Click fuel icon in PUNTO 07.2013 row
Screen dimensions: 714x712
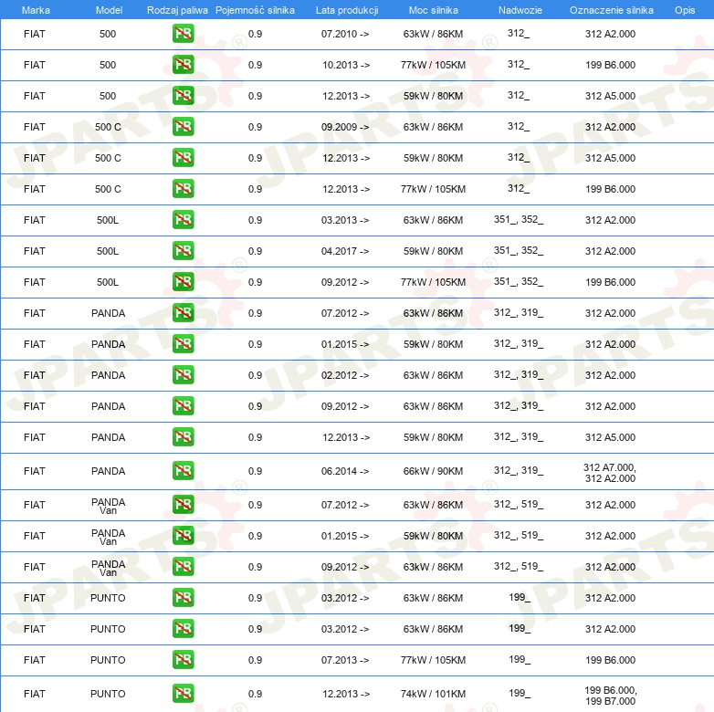point(183,660)
